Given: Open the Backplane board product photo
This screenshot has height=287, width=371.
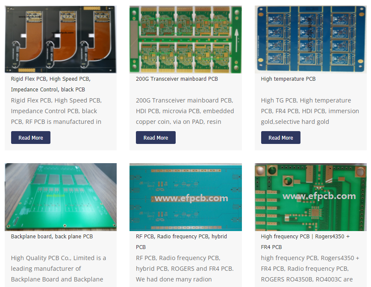Looking at the screenshot, I should click(60, 197).
